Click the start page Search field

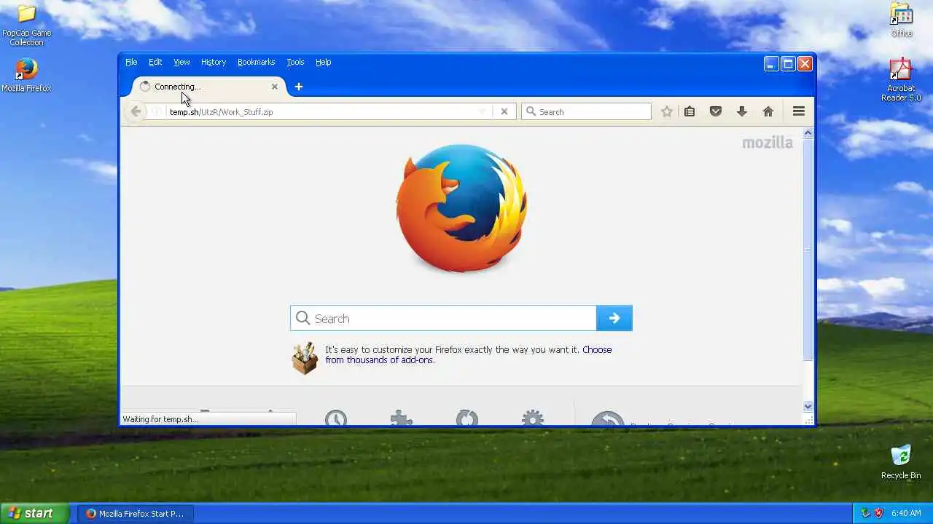point(443,318)
